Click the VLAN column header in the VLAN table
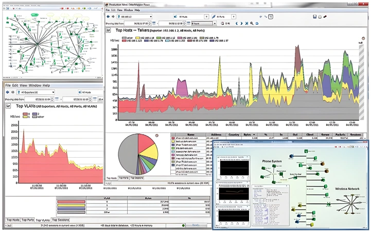The image size is (371, 232). [107, 198]
